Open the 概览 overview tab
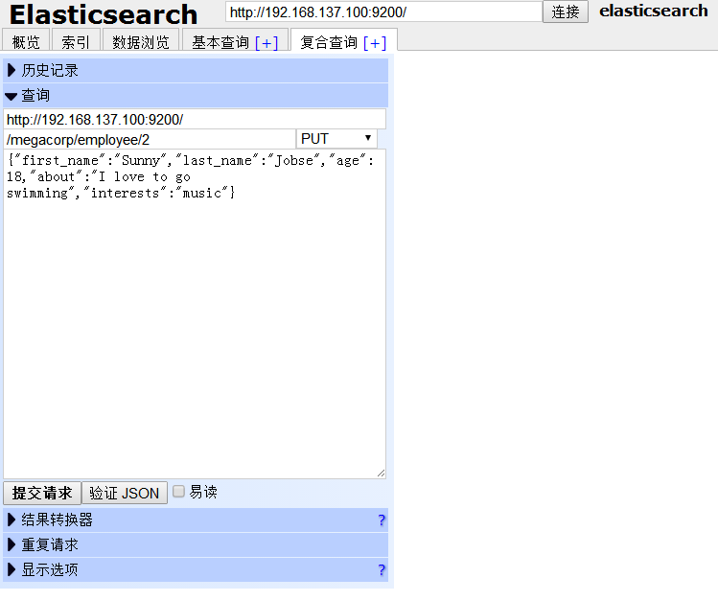This screenshot has height=601, width=718. click(x=26, y=41)
